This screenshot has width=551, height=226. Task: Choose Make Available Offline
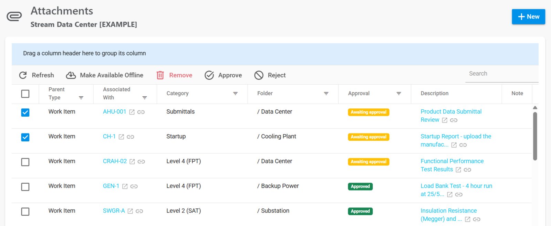105,75
